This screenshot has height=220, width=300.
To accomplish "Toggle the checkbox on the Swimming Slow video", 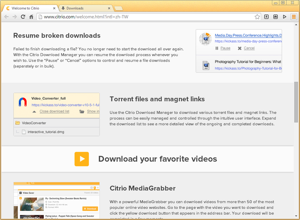I will tap(21, 198).
